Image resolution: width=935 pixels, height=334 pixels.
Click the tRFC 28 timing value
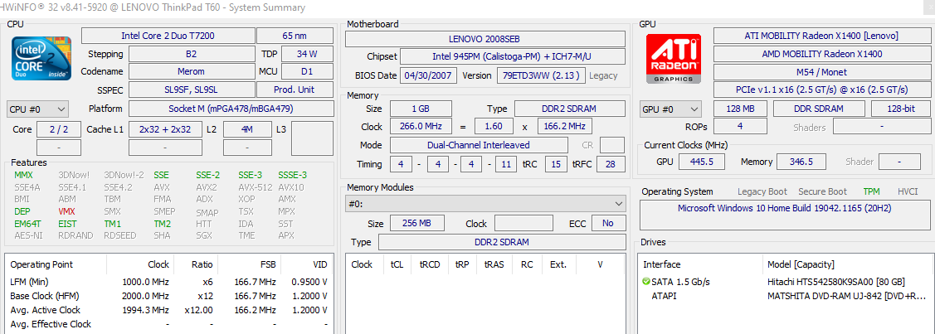click(x=610, y=164)
